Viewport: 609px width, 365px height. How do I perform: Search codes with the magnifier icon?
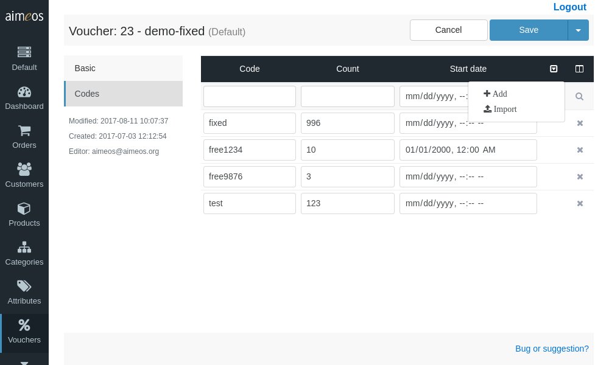click(579, 96)
